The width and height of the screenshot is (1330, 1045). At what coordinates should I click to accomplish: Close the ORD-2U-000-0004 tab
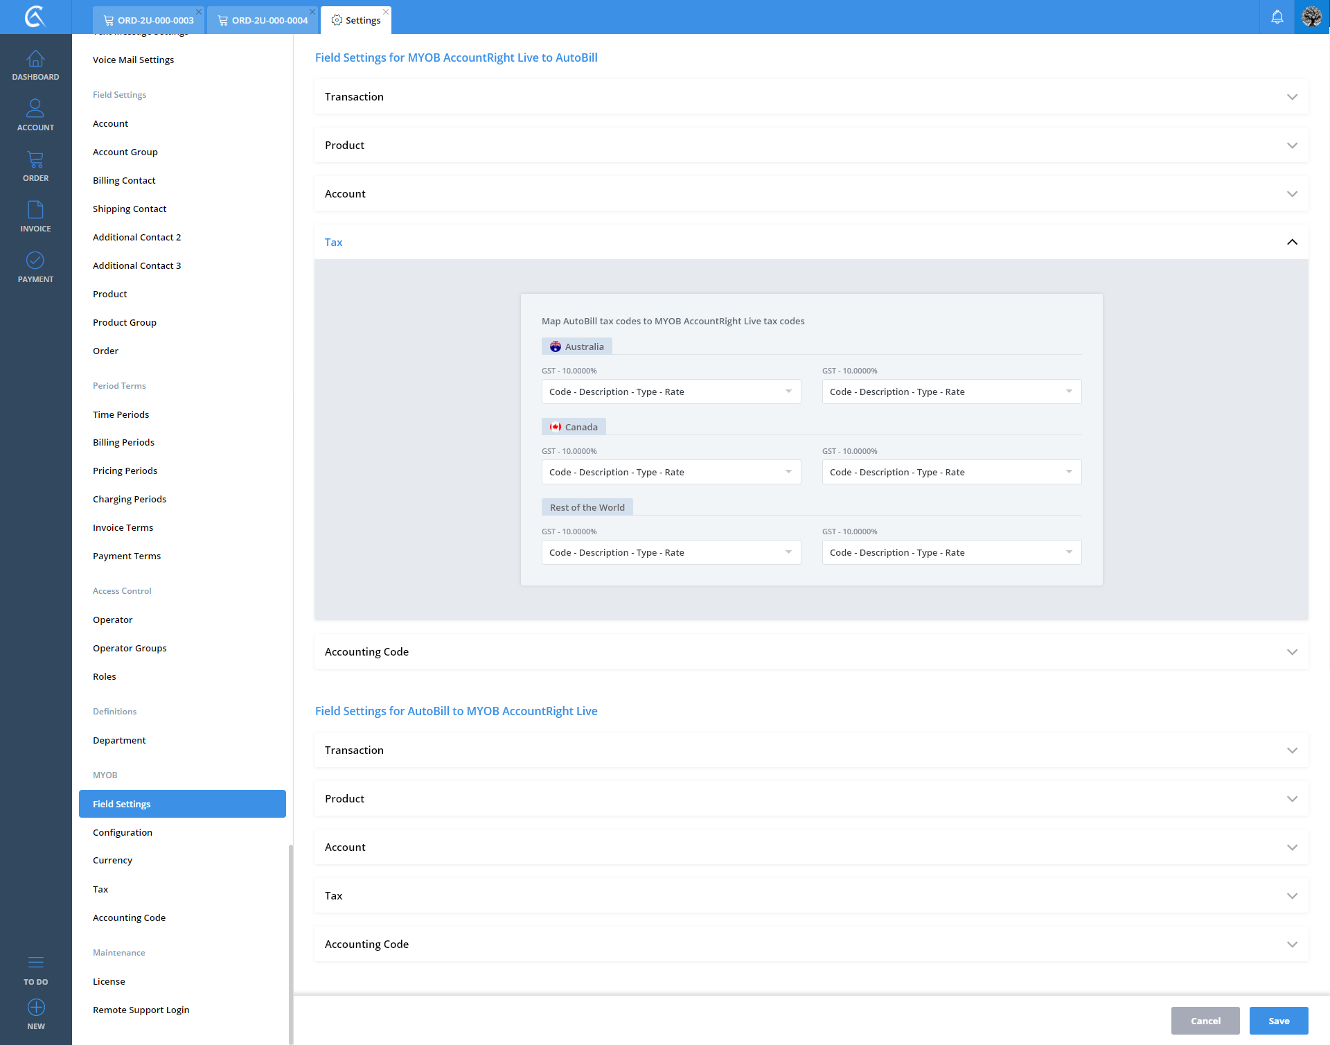[312, 12]
